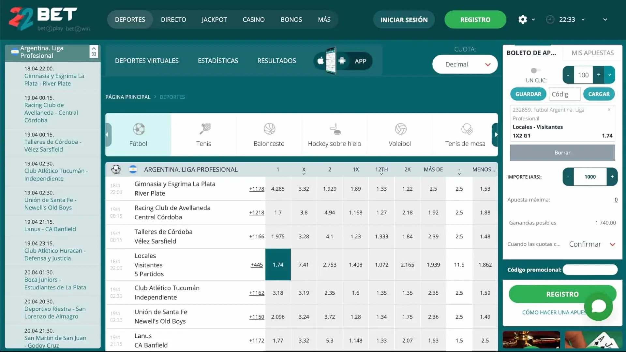Switch to MIS APUESTAS tab
The image size is (626, 352).
pyautogui.click(x=592, y=53)
